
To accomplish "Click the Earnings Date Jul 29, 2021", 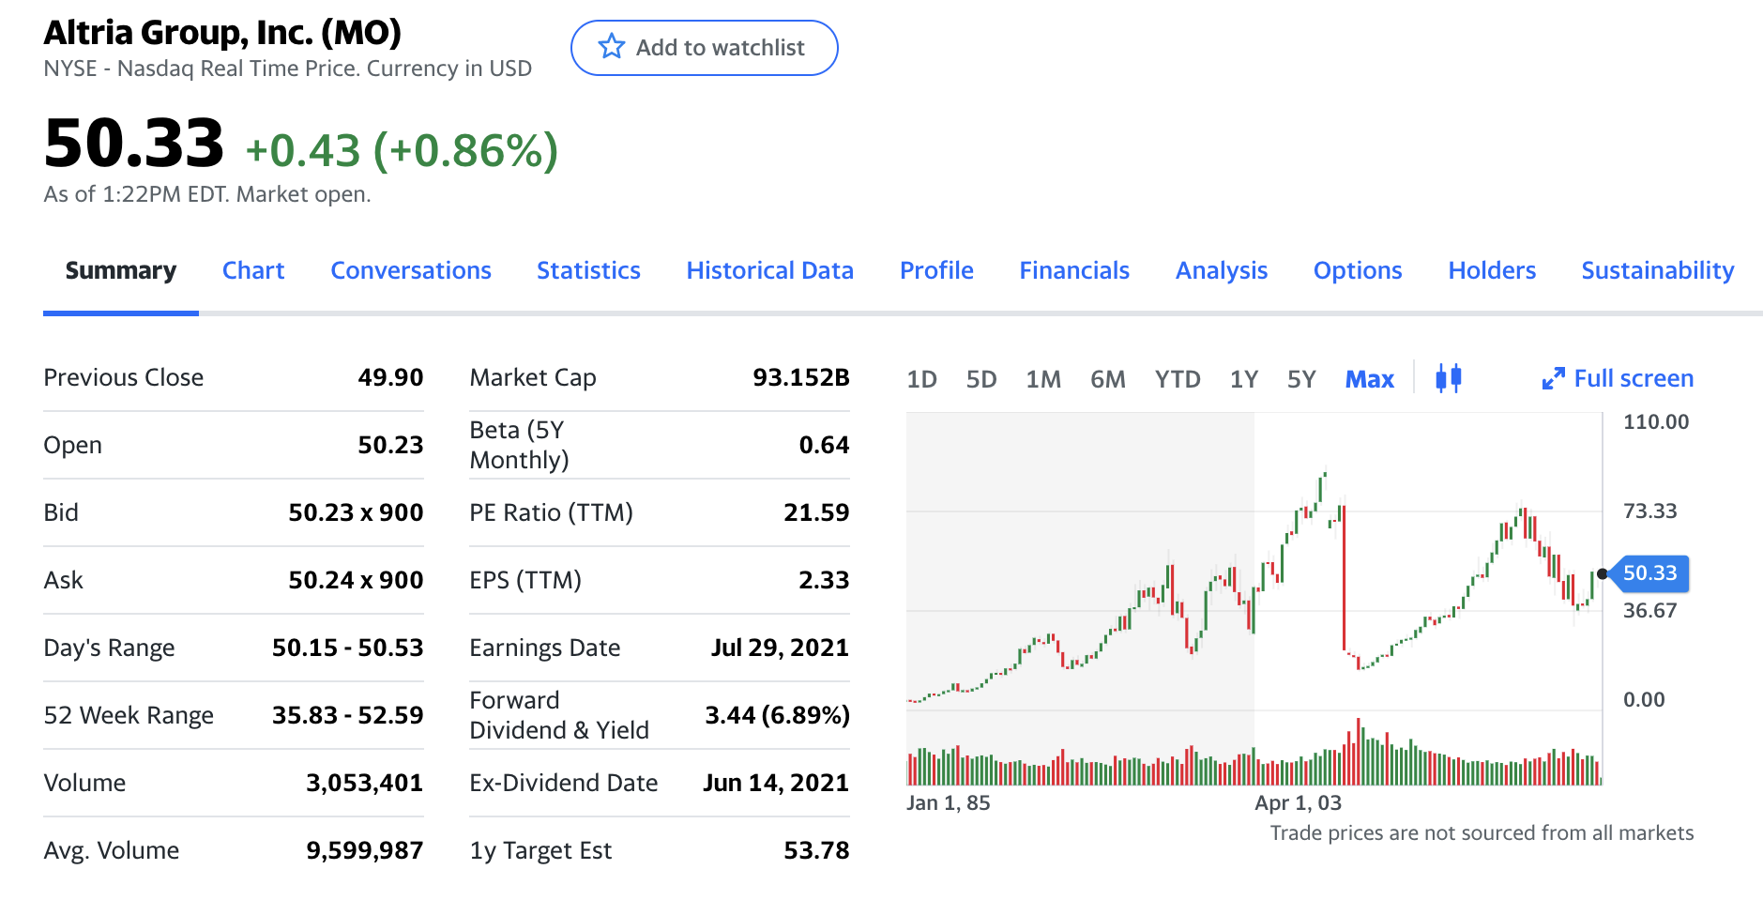I will tap(780, 648).
